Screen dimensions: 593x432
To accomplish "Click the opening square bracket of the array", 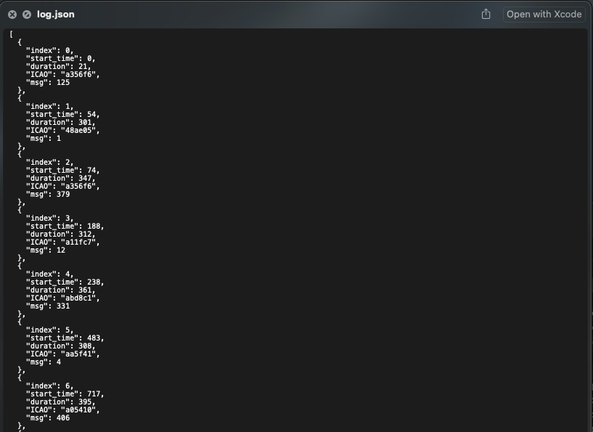I will click(x=12, y=34).
